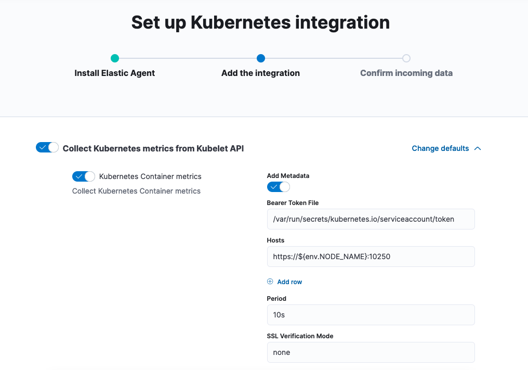Click the check icon on the Kubelet API toggle
The height and width of the screenshot is (370, 528).
point(43,147)
